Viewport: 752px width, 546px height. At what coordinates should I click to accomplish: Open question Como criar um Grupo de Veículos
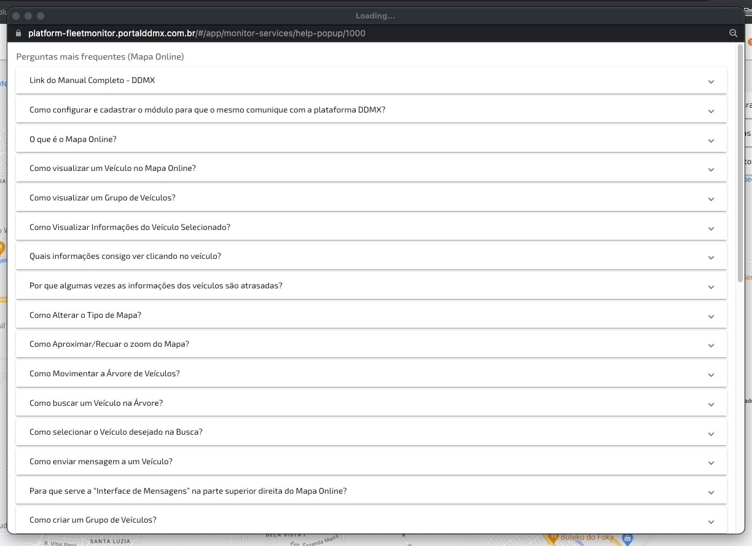pyautogui.click(x=371, y=520)
